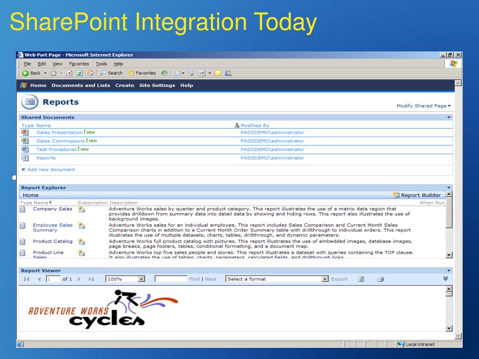Open the Sales Presentation document link
The image size is (479, 359).
click(59, 132)
